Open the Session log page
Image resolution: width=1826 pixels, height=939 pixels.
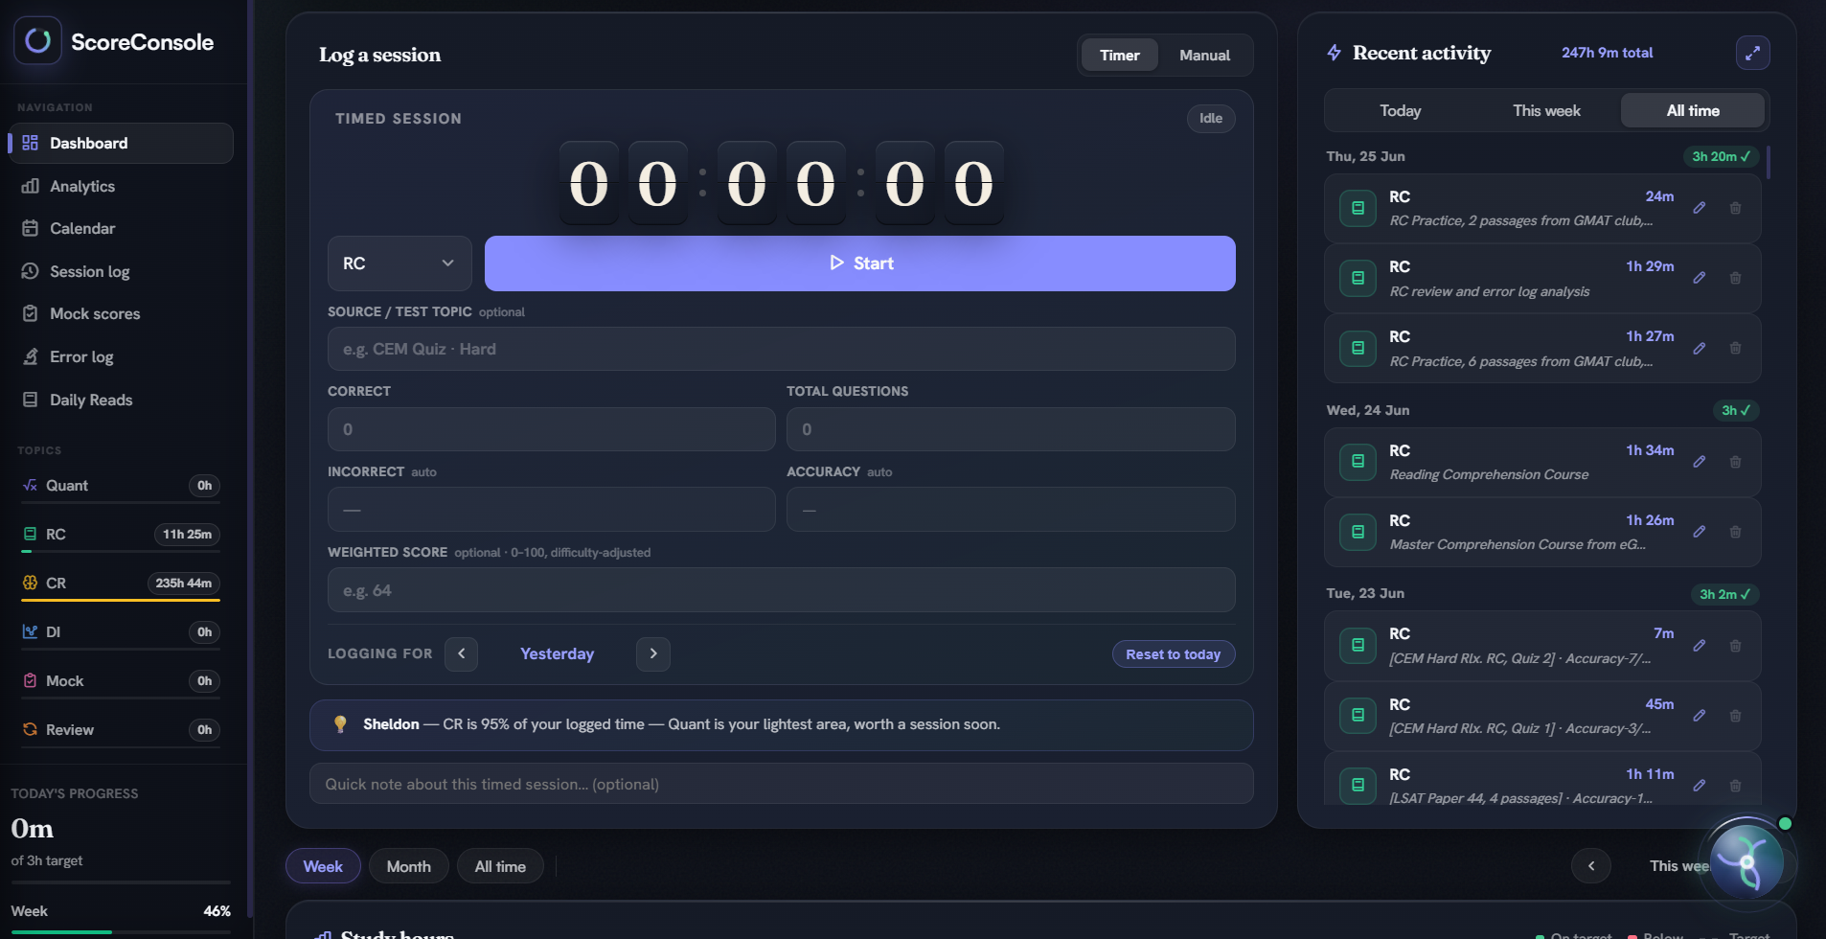pyautogui.click(x=121, y=271)
